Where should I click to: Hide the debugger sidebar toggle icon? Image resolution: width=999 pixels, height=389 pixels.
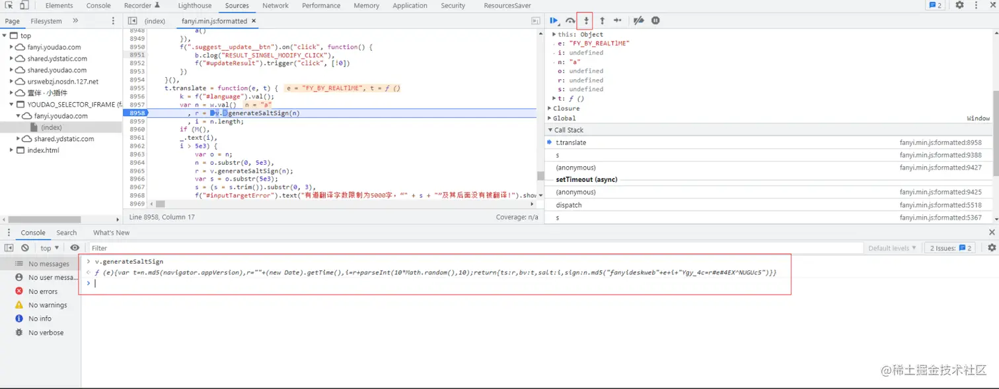[536, 21]
